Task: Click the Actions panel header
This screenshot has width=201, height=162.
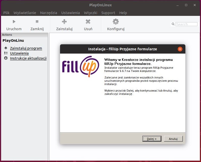Action: pyautogui.click(x=24, y=35)
